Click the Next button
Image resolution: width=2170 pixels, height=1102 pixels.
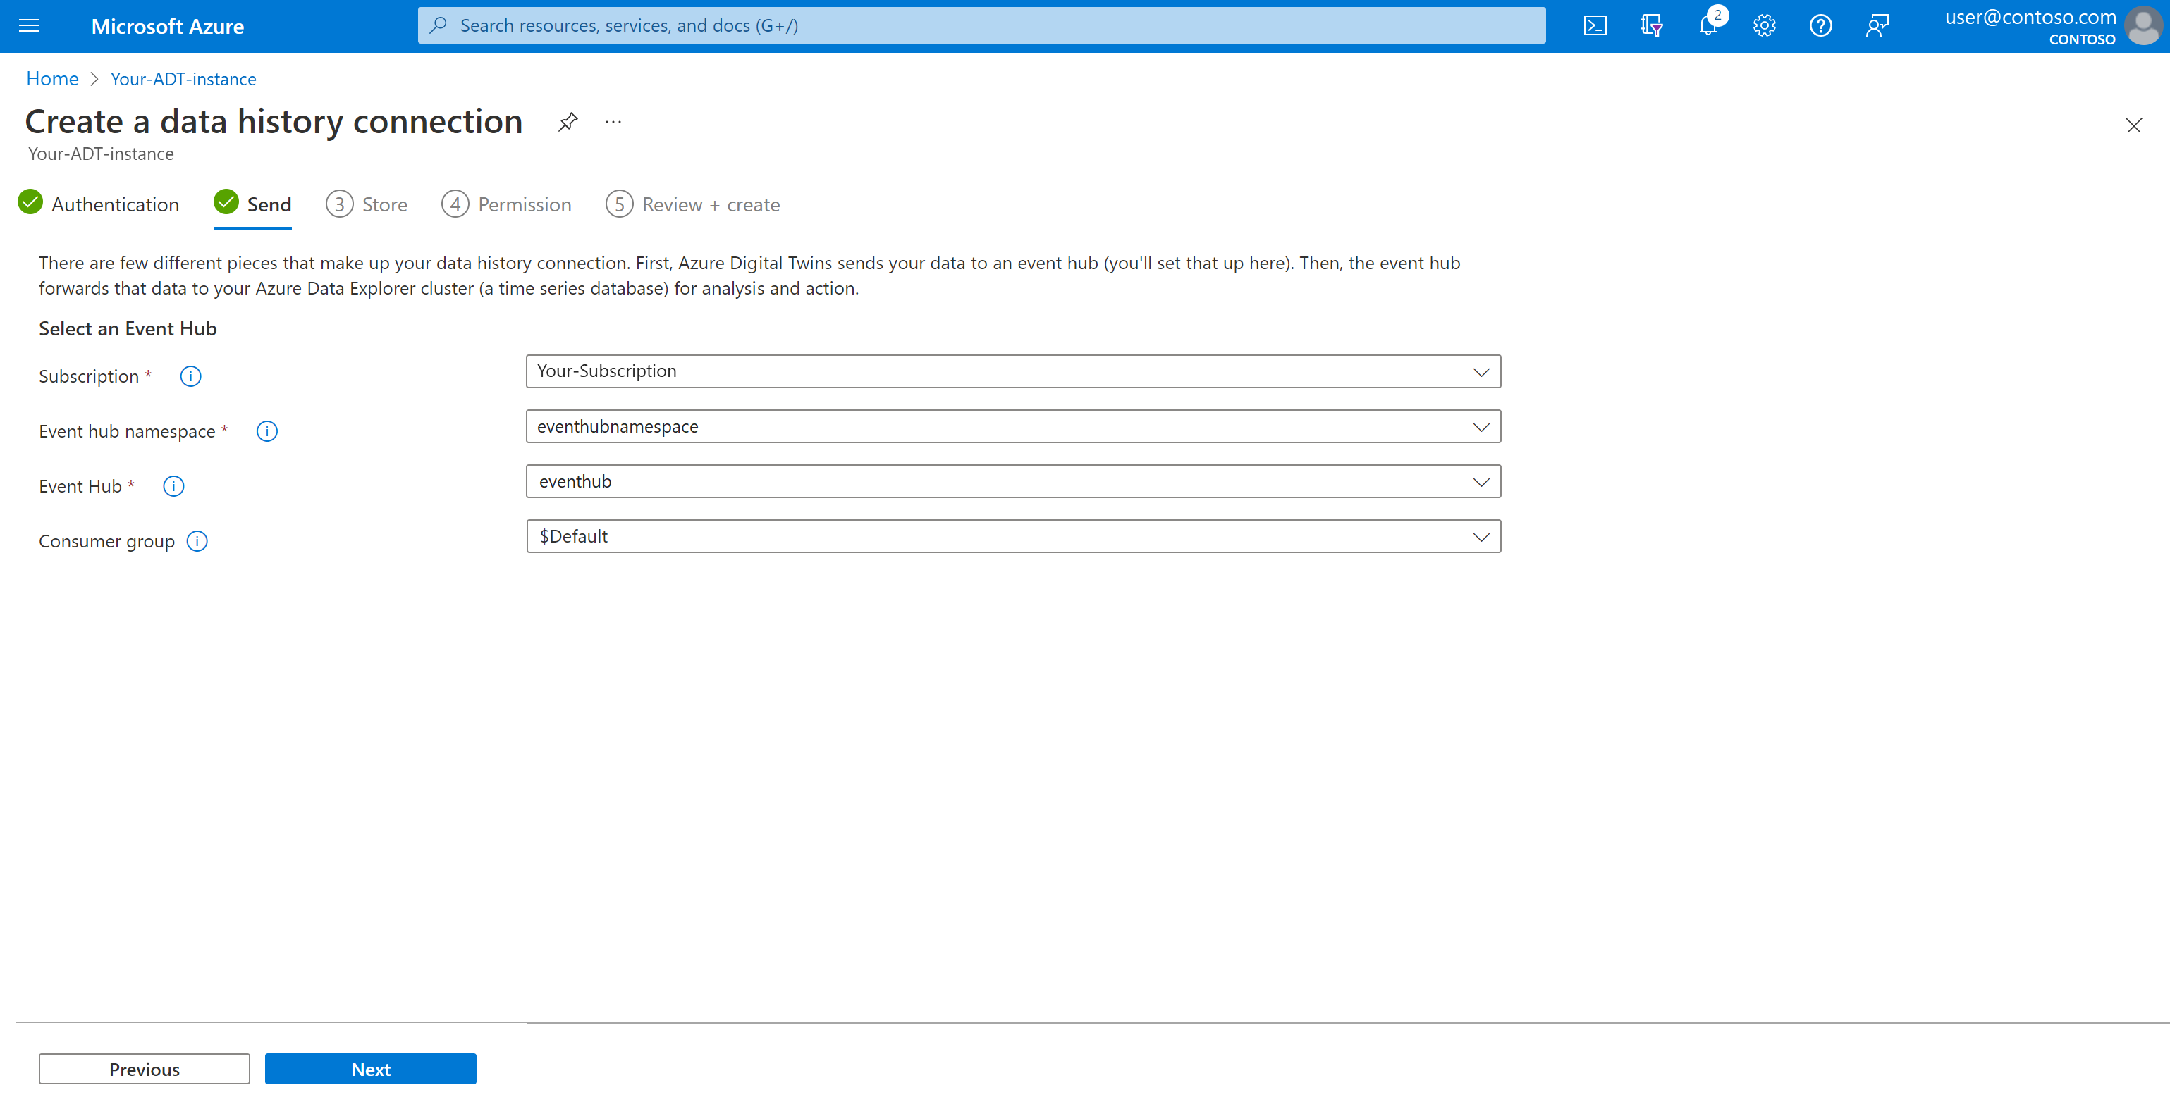[x=371, y=1069]
